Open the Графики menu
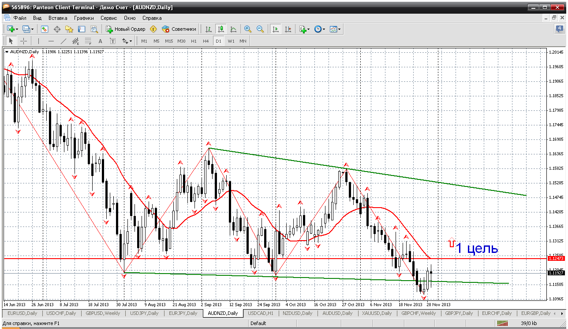 click(84, 18)
